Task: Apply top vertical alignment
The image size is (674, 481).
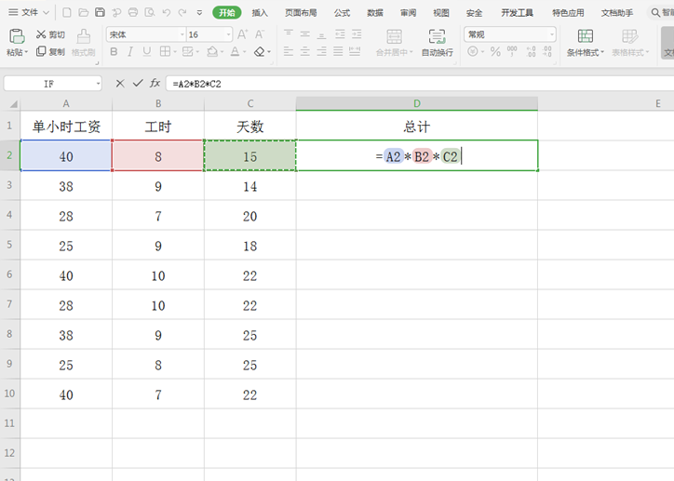Action: pos(289,33)
